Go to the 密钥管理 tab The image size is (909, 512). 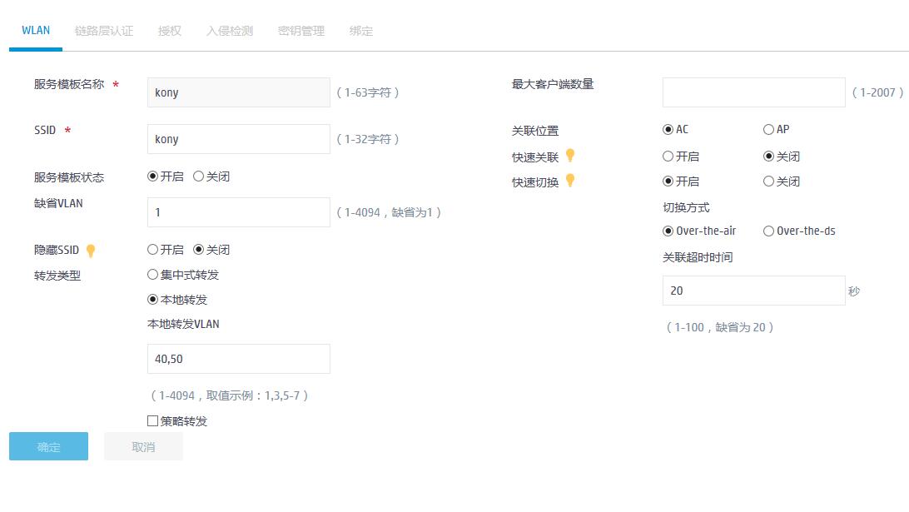[x=301, y=31]
